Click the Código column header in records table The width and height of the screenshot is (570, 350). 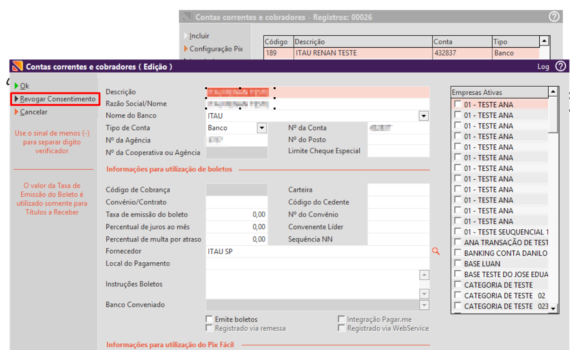(x=278, y=42)
